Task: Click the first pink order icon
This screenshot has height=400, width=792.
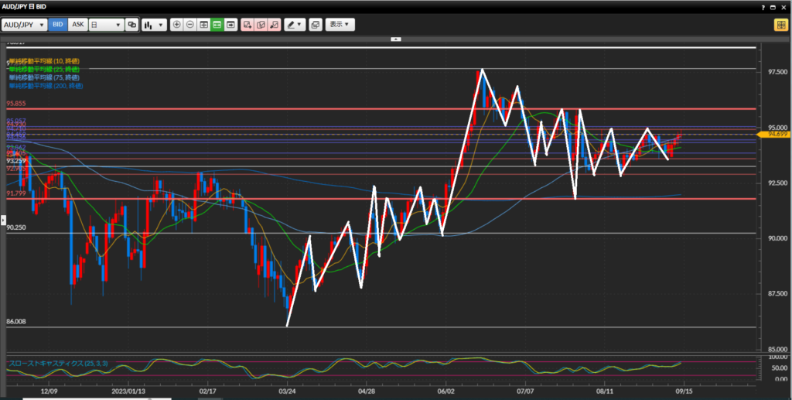Action: (247, 25)
